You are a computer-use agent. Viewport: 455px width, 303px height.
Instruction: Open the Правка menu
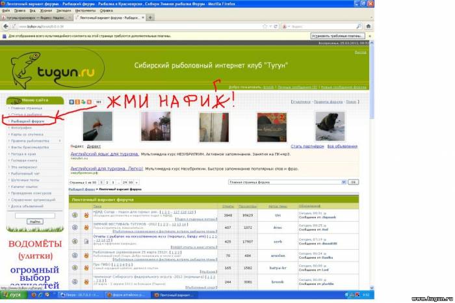tap(19, 10)
